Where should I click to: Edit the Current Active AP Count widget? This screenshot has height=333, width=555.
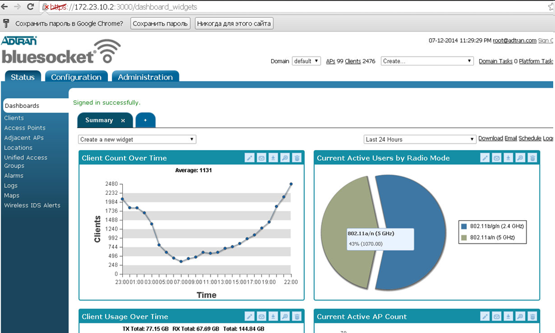485,316
